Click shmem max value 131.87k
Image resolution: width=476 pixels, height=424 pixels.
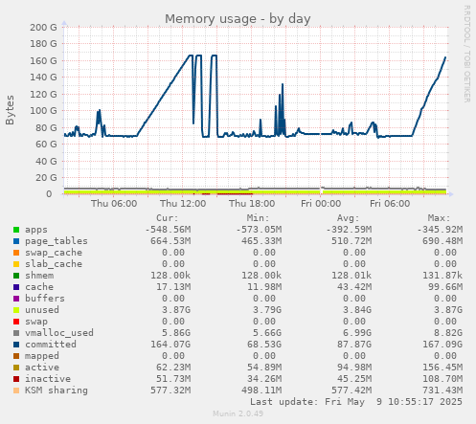pyautogui.click(x=442, y=276)
